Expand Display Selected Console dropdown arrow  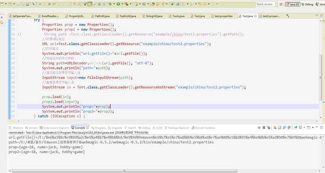(304, 128)
